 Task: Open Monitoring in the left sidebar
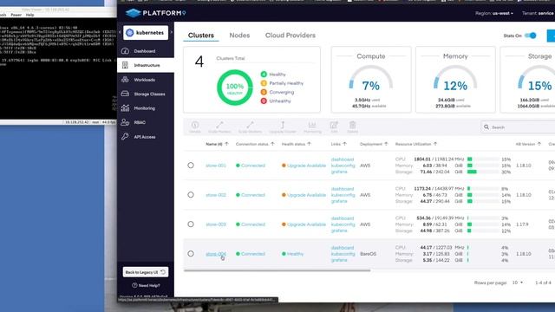145,108
